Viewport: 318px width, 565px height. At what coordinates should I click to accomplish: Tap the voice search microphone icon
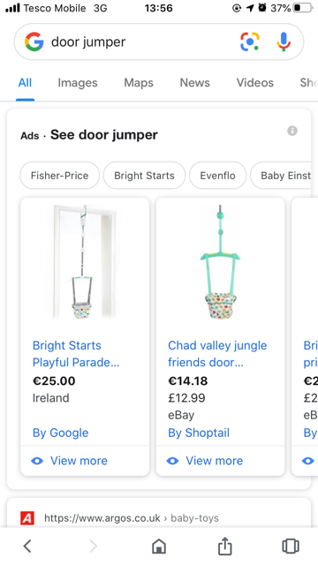click(x=284, y=41)
